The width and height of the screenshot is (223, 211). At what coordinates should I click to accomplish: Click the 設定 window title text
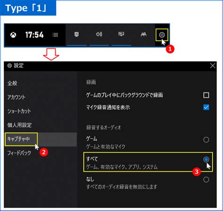pos(19,65)
